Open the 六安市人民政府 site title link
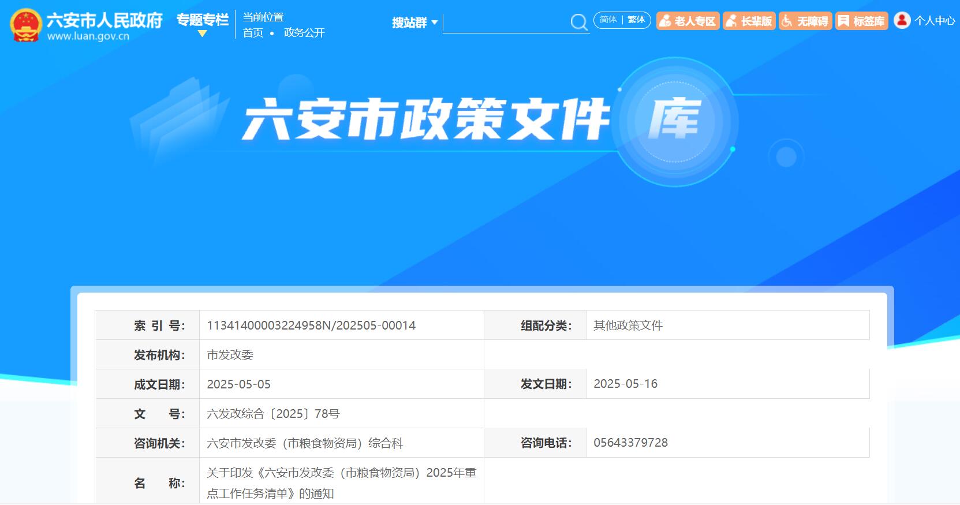 coord(104,20)
